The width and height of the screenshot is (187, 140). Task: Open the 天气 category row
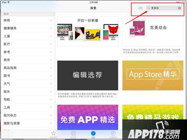28,84
